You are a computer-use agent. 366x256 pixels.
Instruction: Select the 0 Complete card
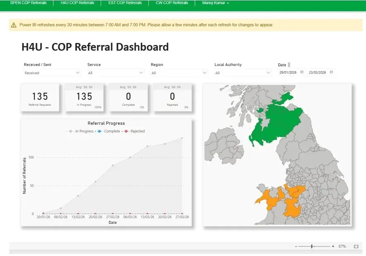pos(128,97)
